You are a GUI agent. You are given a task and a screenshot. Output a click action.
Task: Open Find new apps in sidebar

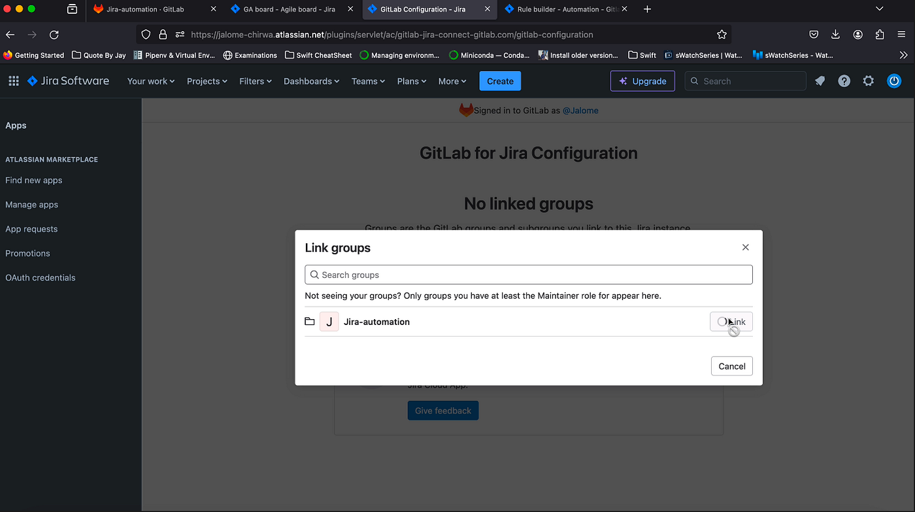(x=34, y=180)
